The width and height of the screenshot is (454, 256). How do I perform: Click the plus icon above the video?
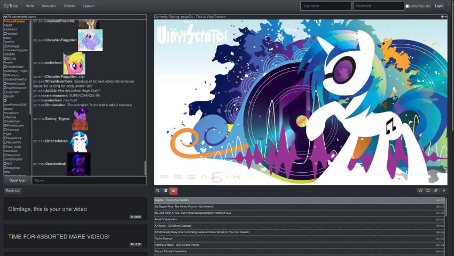442,17
